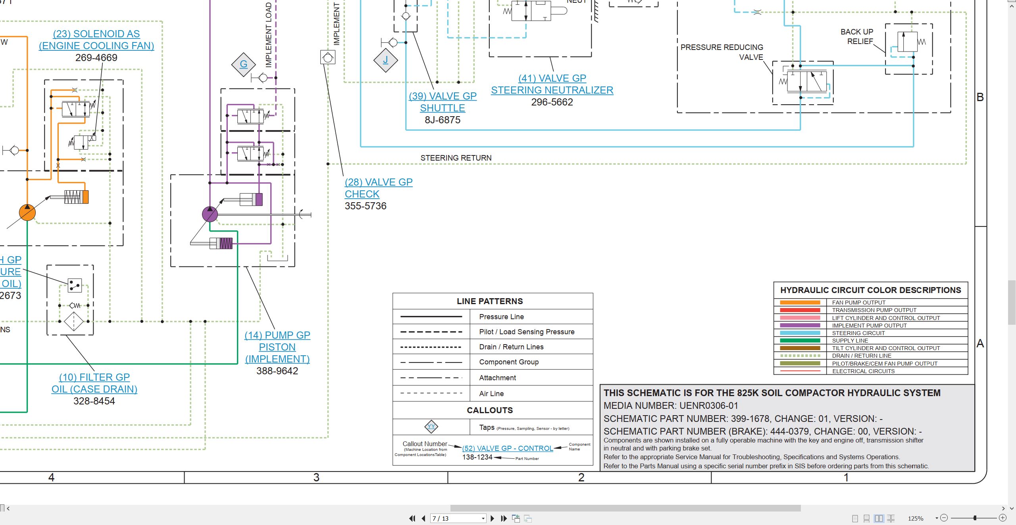The height and width of the screenshot is (525, 1016).
Task: Click the horizontal scrollbar thumb
Action: pyautogui.click(x=625, y=508)
